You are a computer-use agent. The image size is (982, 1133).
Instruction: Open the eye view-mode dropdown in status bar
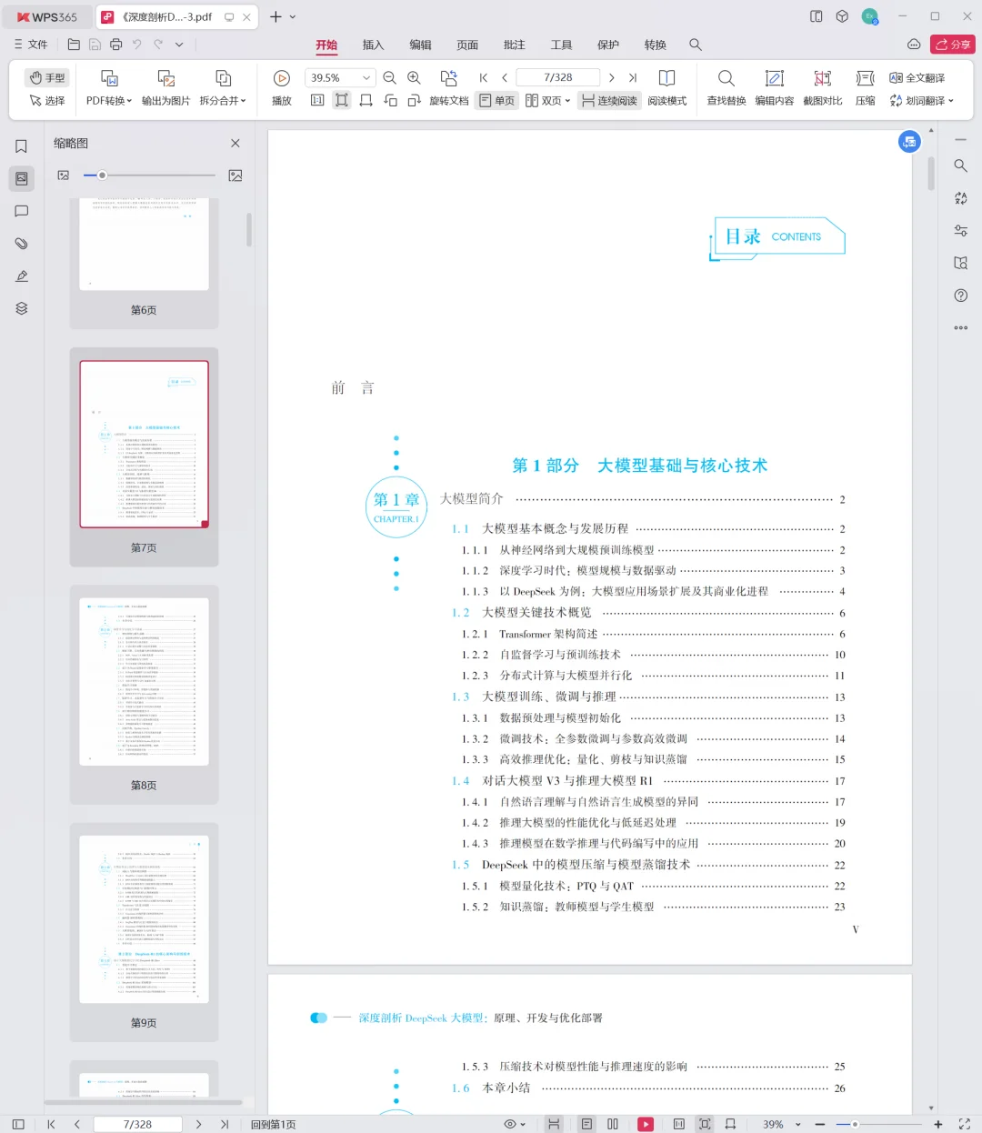pos(515,1125)
